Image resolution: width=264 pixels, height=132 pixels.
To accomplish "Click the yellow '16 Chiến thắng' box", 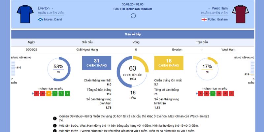I will [x=169, y=63].
